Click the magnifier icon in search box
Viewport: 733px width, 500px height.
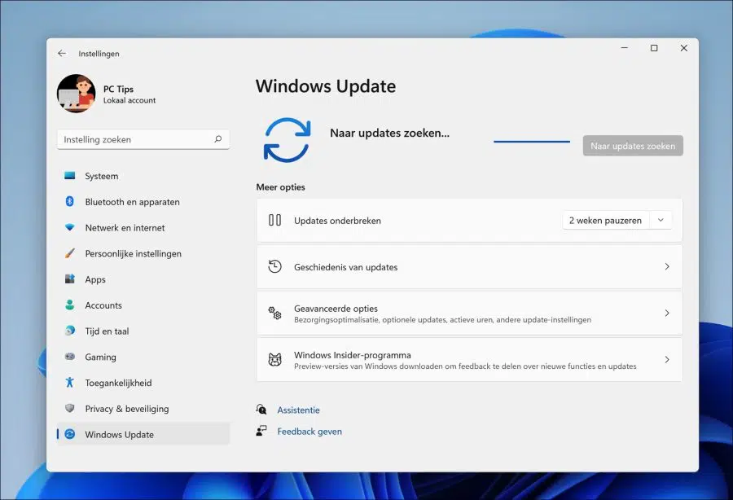(x=217, y=138)
